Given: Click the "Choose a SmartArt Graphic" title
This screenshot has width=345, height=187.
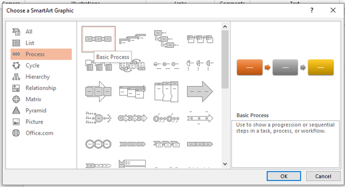Looking at the screenshot, I should coord(40,10).
